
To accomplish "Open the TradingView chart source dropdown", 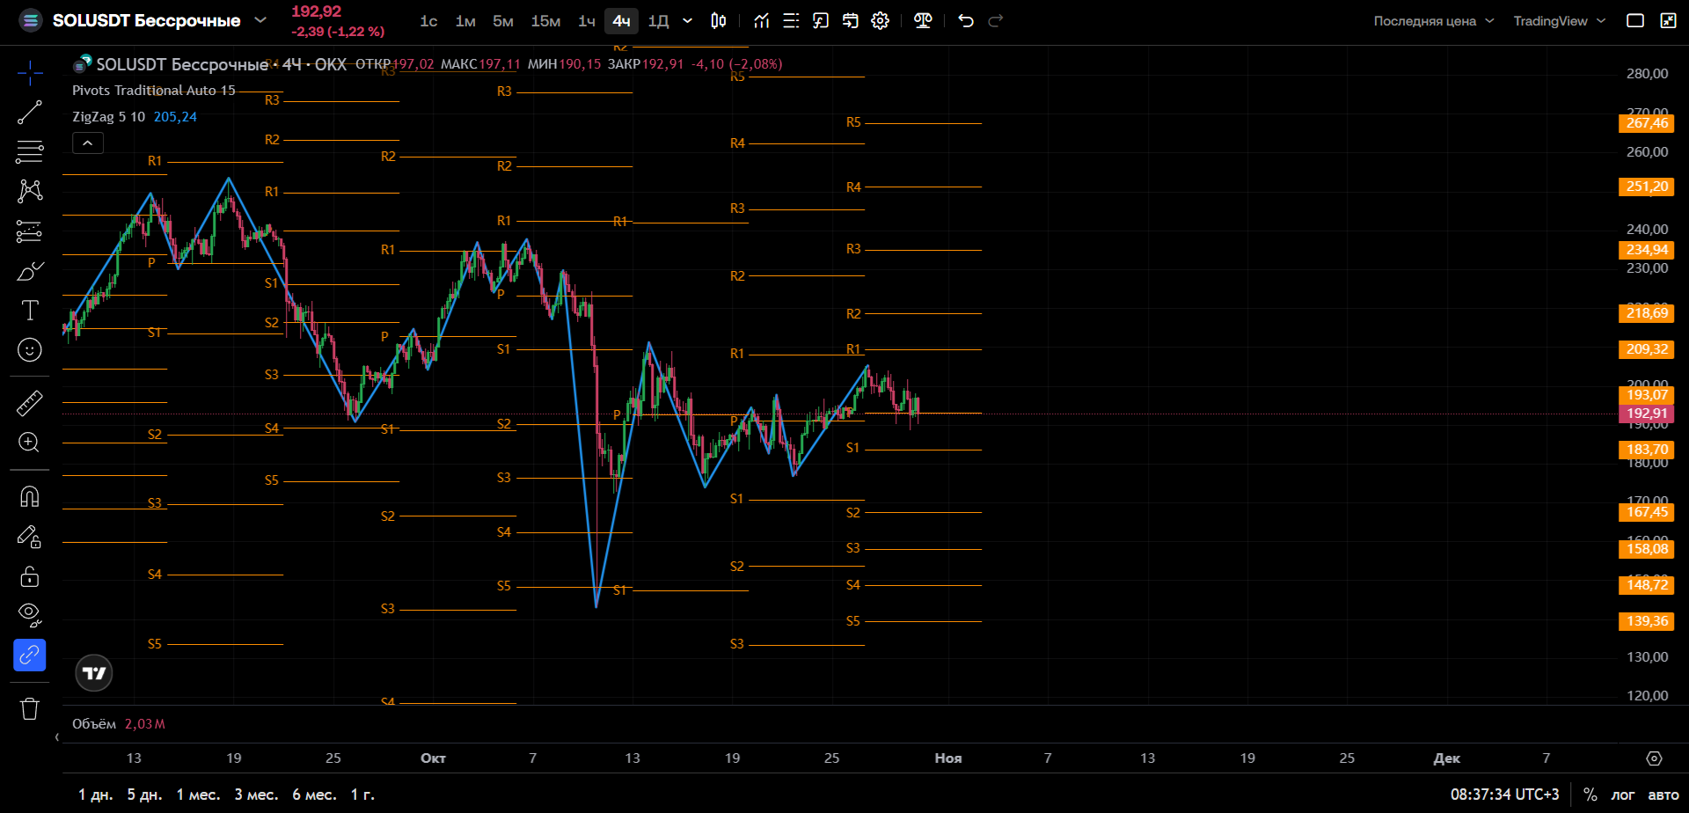I will coord(1560,20).
